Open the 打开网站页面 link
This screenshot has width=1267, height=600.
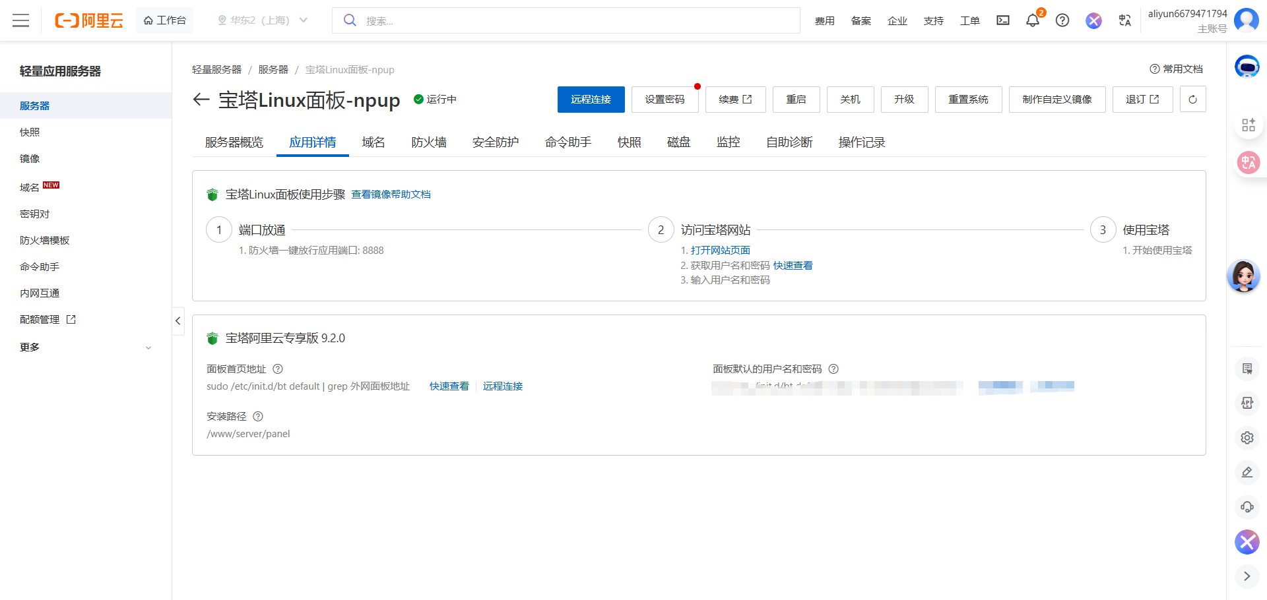point(721,251)
